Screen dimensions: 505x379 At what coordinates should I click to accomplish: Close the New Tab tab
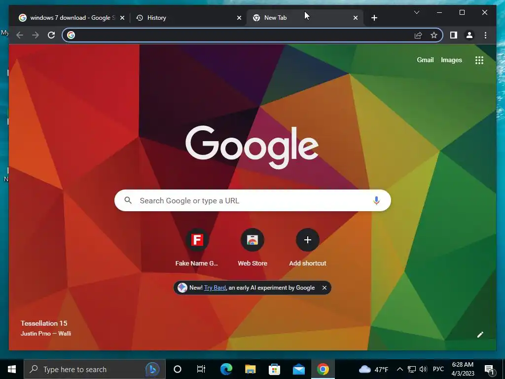[355, 18]
